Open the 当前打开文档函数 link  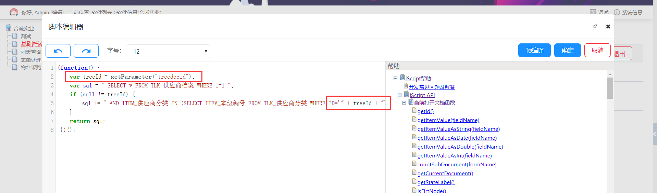[434, 103]
